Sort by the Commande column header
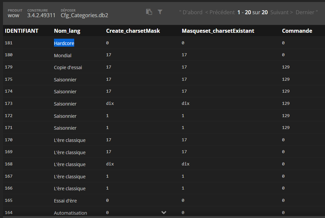 click(297, 31)
